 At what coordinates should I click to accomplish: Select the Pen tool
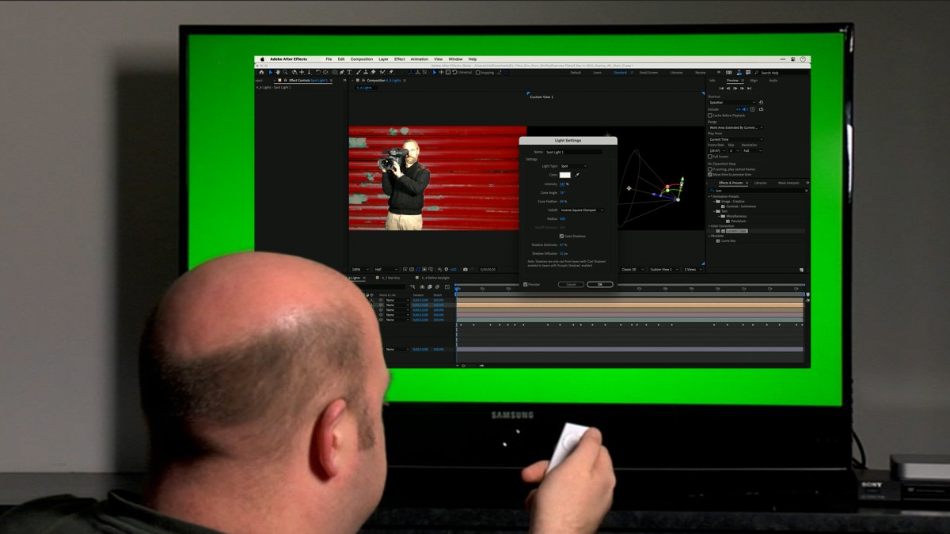342,72
